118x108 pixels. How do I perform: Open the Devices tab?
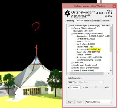coord(96,21)
